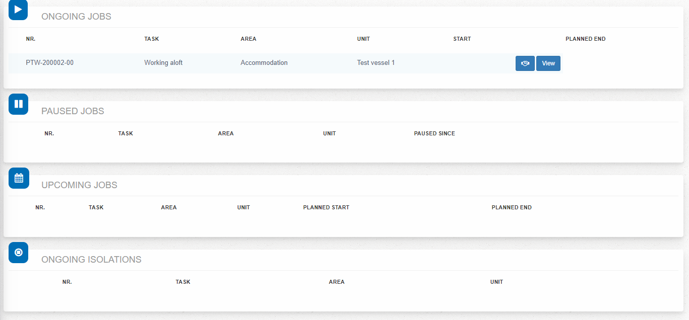Click the Working aloft task cell
The height and width of the screenshot is (320, 689).
(x=163, y=63)
